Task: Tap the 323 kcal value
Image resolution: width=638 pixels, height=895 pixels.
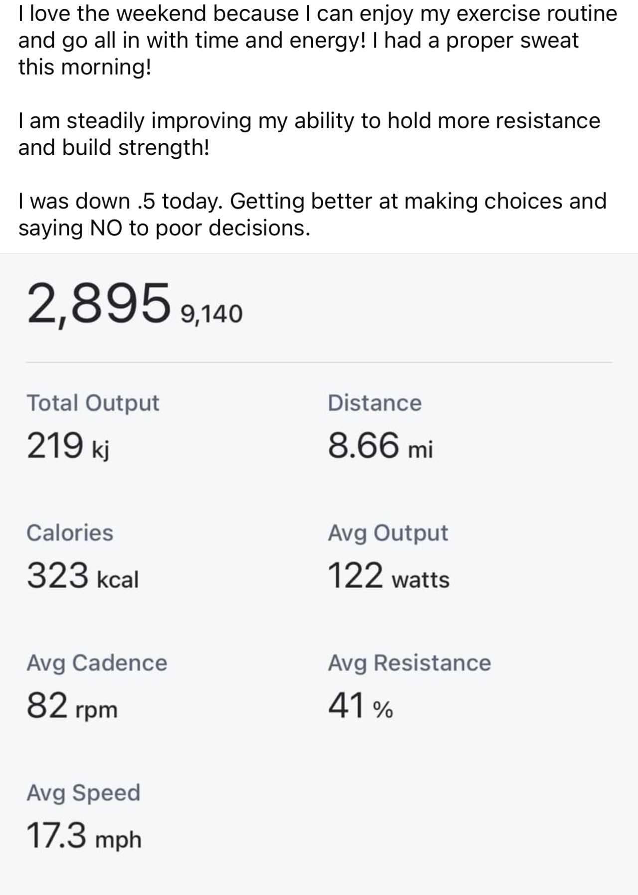Action: pyautogui.click(x=82, y=576)
